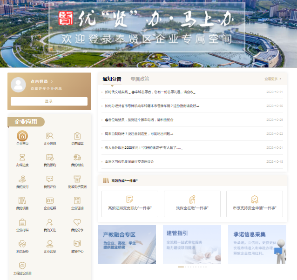Open 工程建设项目 helmet shield icon
Screen dimensions: 297x280
coord(22,266)
